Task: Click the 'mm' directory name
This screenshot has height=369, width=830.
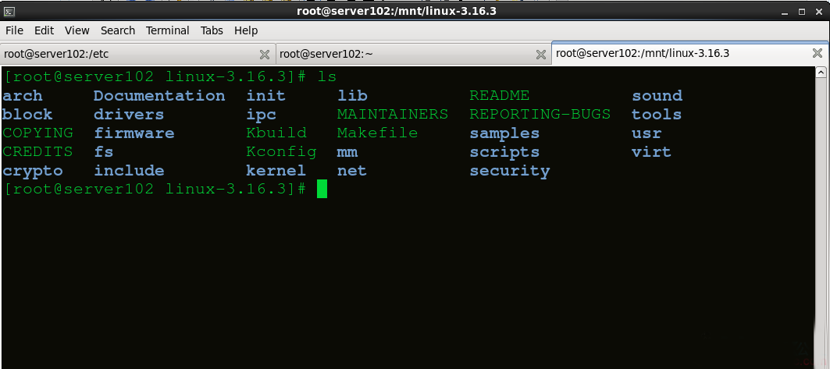Action: [x=347, y=152]
